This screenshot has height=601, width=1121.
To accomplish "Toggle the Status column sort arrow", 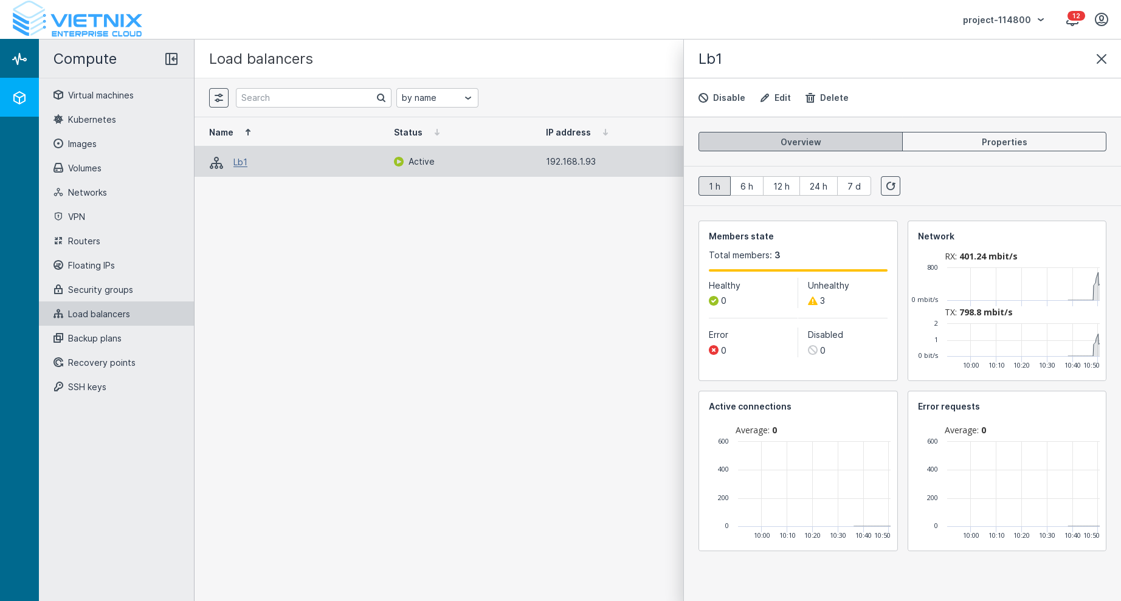I will pos(436,132).
